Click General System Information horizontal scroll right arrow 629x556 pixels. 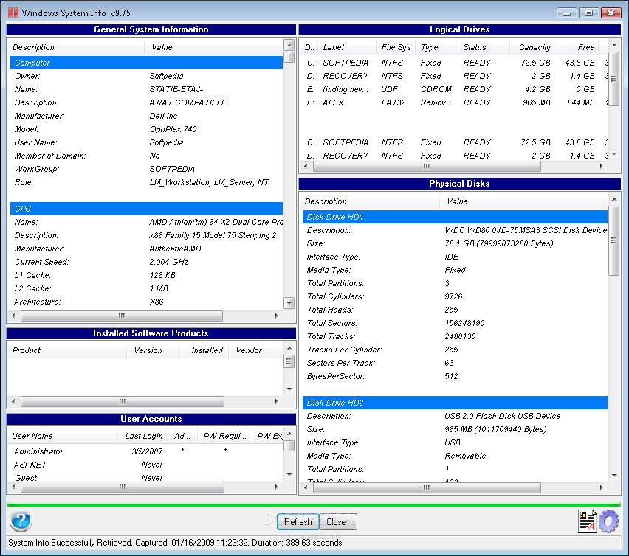tap(276, 316)
